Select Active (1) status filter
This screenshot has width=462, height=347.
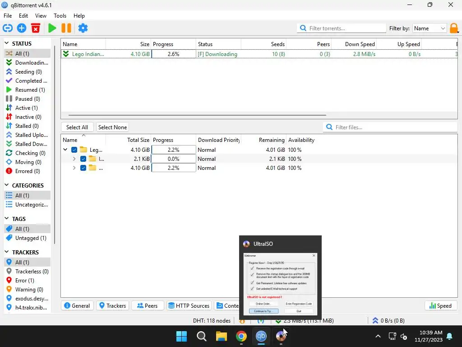(x=28, y=108)
